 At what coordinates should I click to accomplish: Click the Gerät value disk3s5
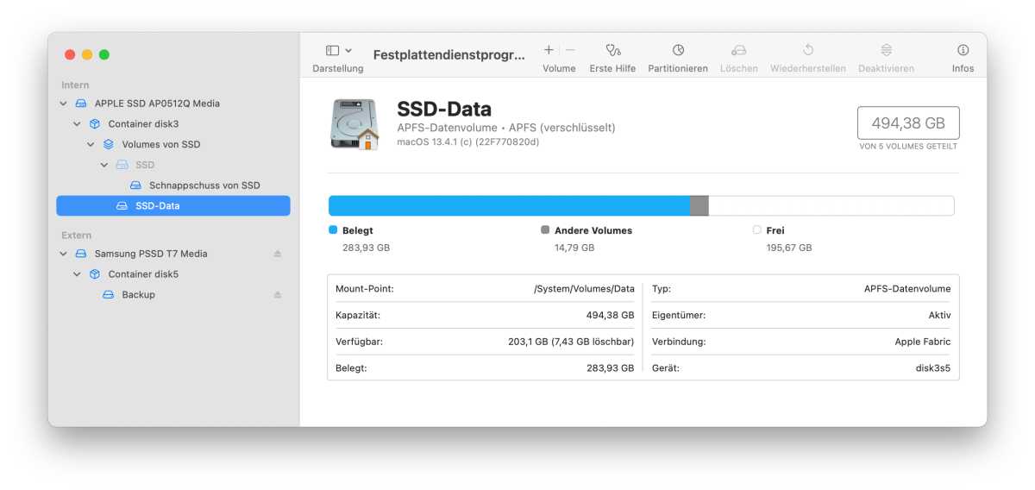[933, 367]
